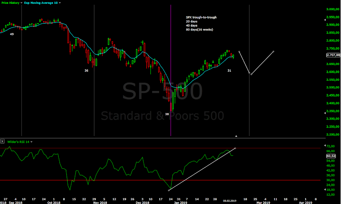Click the 66,00 RSI axis label
The height and width of the screenshot is (204, 341).
point(331,151)
